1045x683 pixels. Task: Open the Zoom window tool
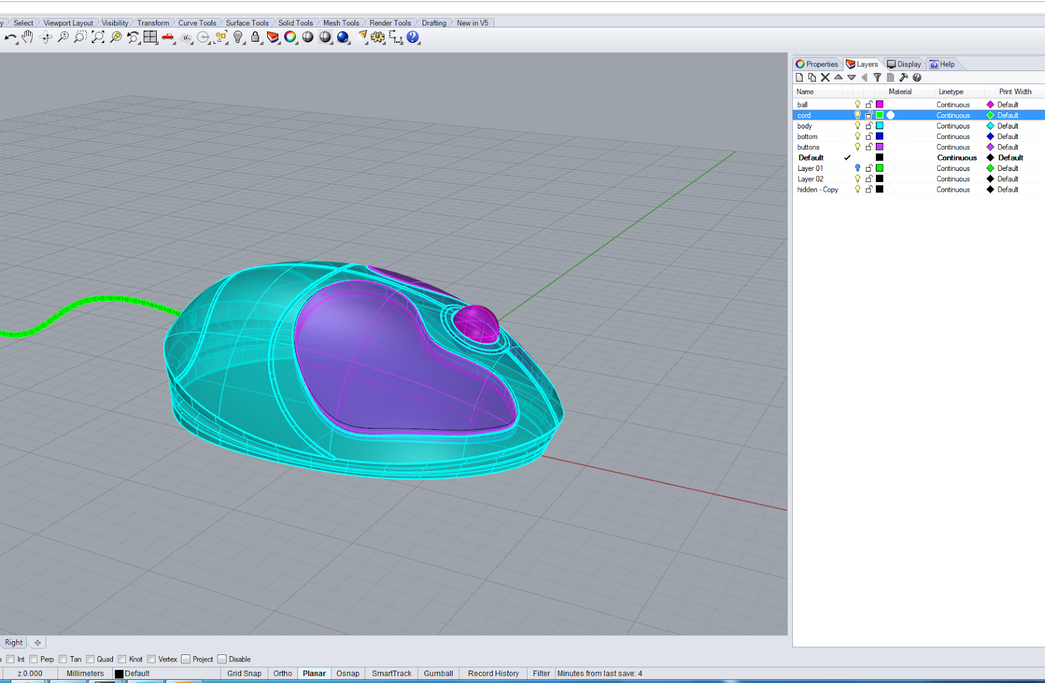(80, 38)
